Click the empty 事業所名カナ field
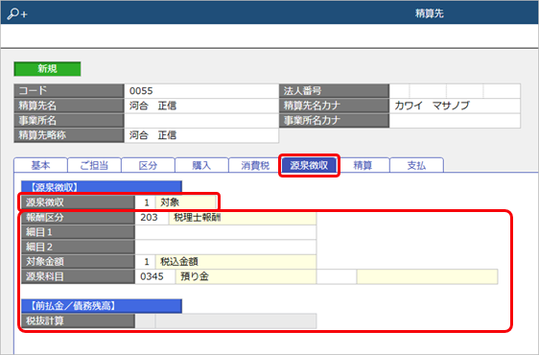The image size is (539, 355). click(455, 120)
